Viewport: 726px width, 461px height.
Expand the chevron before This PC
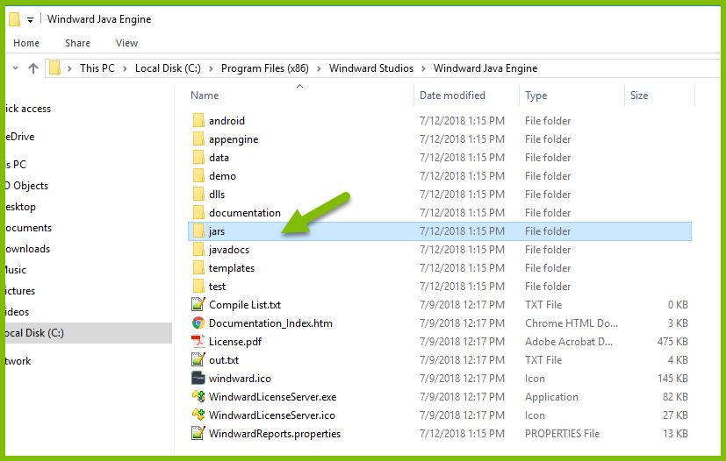tap(69, 68)
